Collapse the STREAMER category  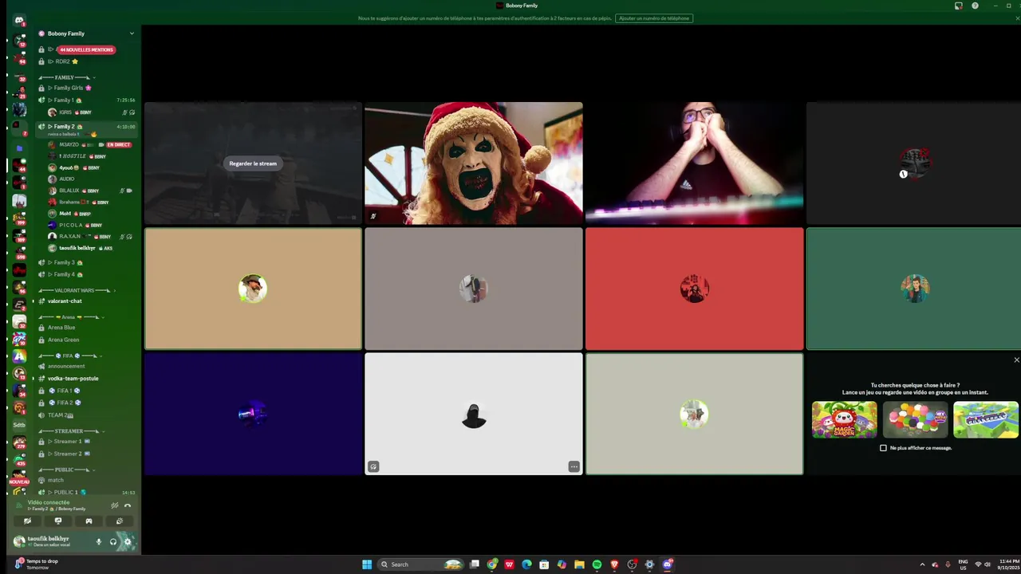pyautogui.click(x=72, y=431)
